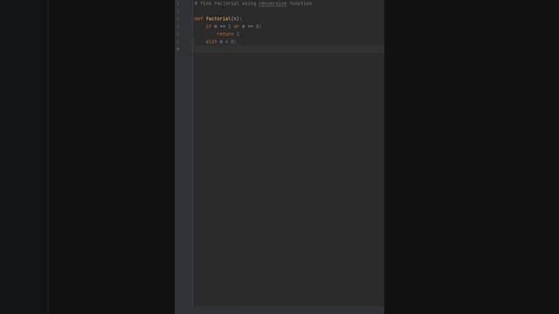Click line number 7 in the gutter
The height and width of the screenshot is (314, 559).
coord(178,50)
